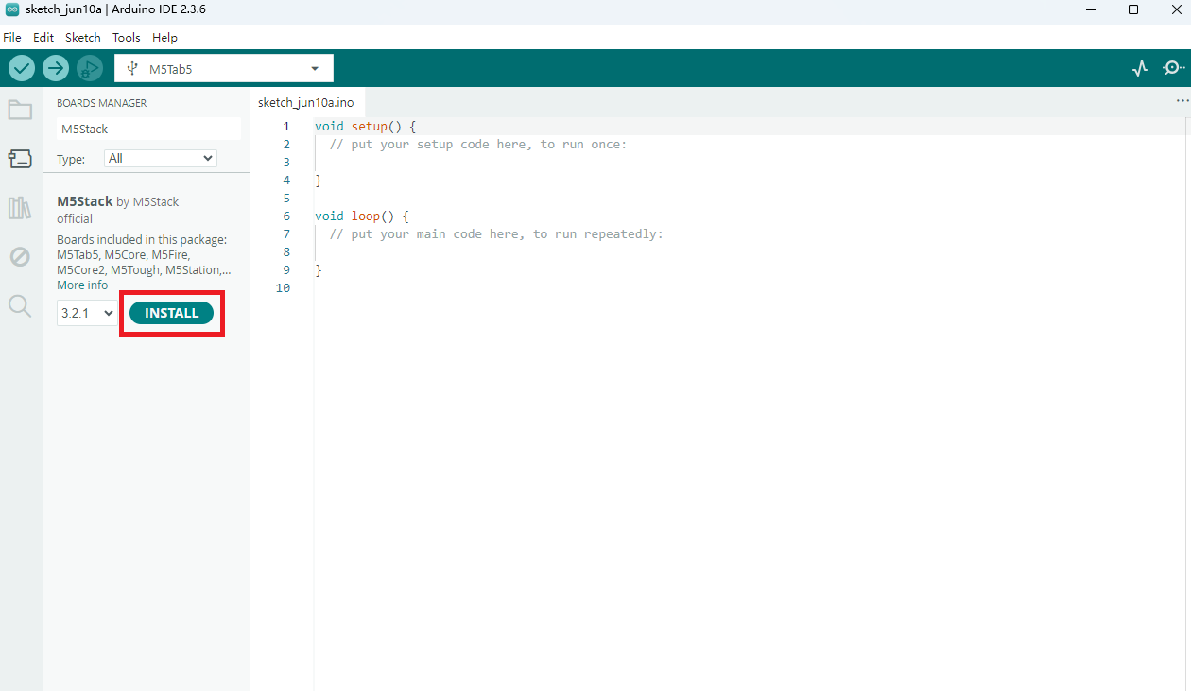Open the Help menu

tap(164, 38)
